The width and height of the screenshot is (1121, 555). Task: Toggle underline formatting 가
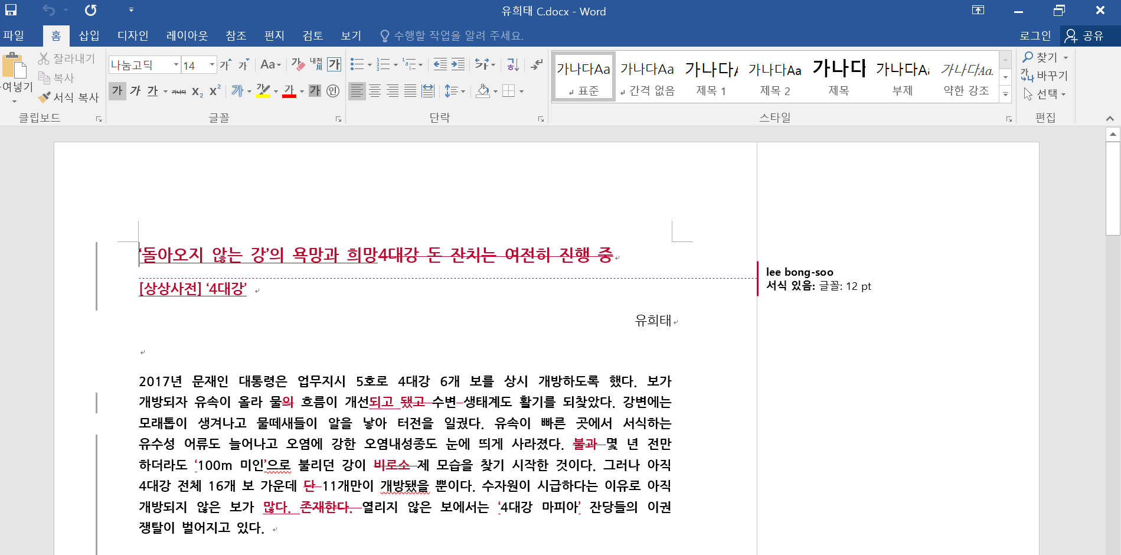(153, 91)
